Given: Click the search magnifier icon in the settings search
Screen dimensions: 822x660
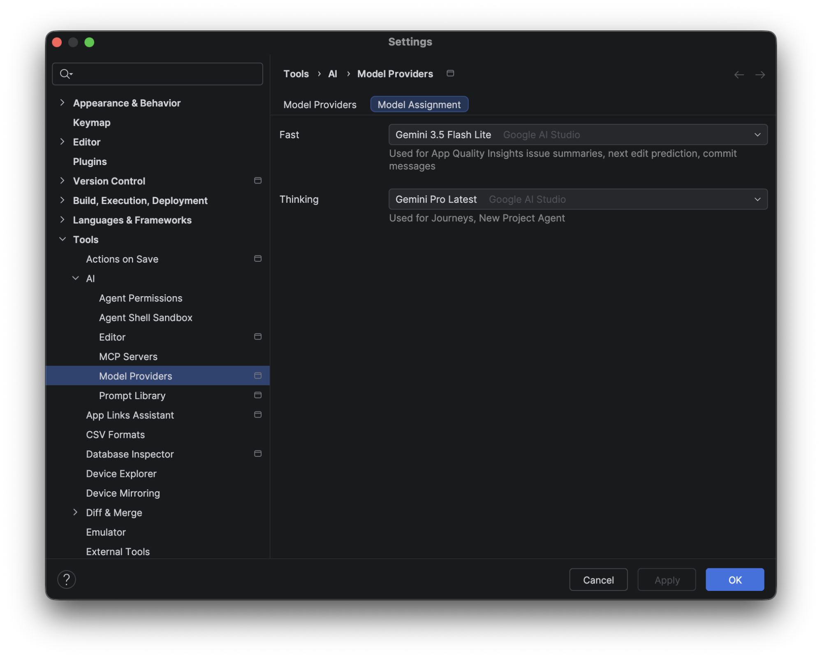Looking at the screenshot, I should tap(66, 74).
